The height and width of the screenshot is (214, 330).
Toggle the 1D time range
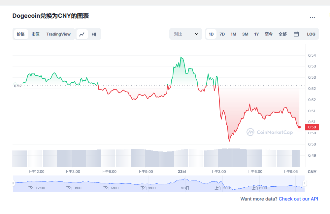click(211, 34)
